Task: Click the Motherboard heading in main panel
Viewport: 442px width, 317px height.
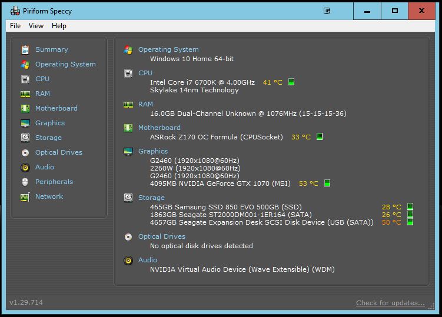Action: point(159,128)
